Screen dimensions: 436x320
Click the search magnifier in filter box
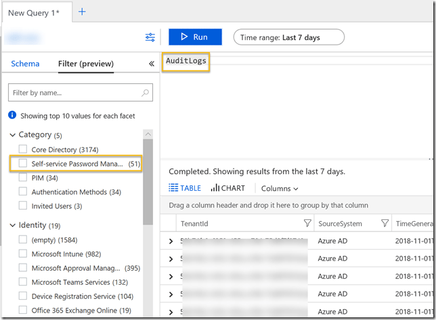coord(145,93)
